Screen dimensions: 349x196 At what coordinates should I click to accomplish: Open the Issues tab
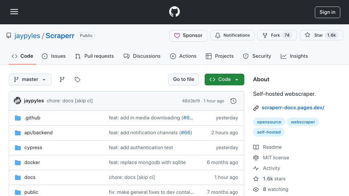coord(54,56)
